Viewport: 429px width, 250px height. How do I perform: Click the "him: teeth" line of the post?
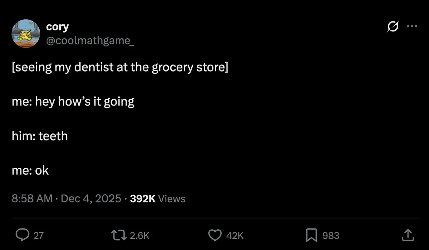[40, 136]
